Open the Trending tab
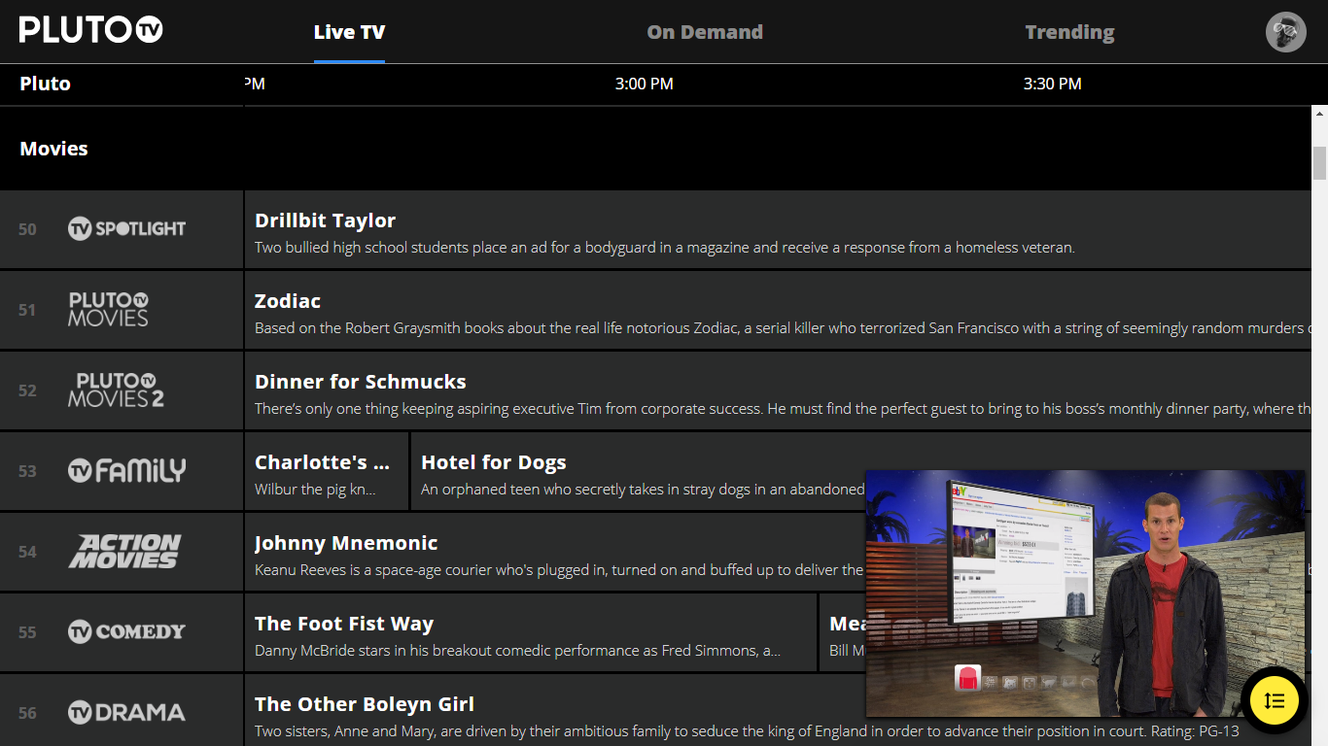1328x746 pixels. pos(1069,32)
